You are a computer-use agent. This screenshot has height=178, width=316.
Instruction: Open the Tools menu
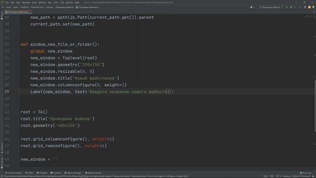point(56,2)
